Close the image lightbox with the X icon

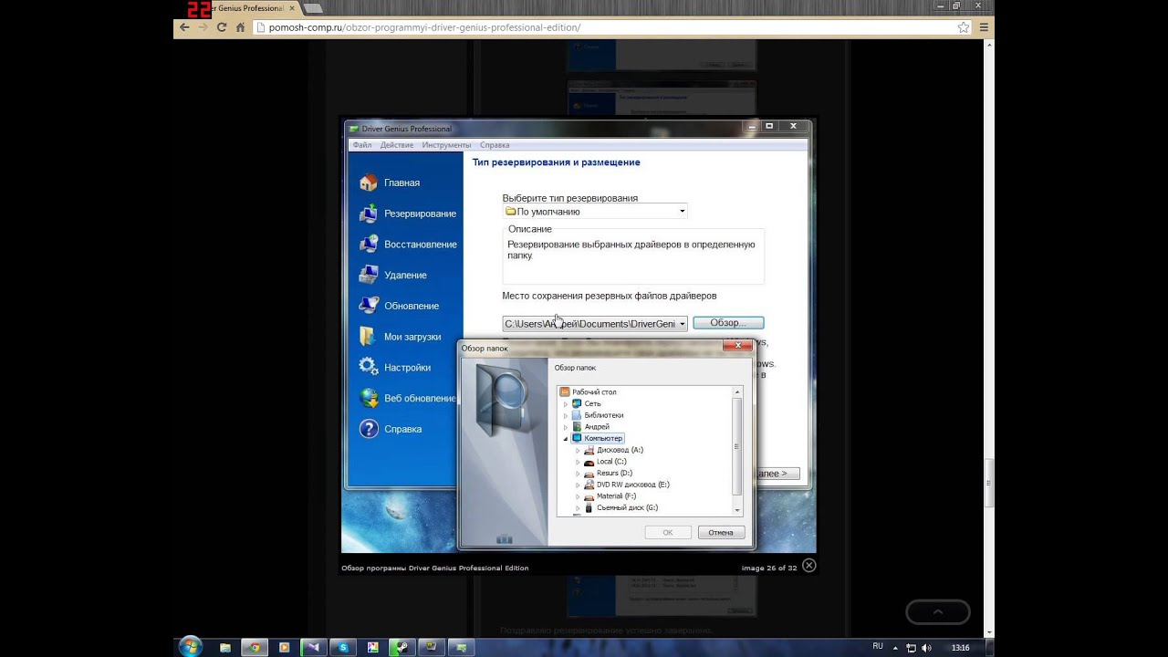click(x=808, y=566)
